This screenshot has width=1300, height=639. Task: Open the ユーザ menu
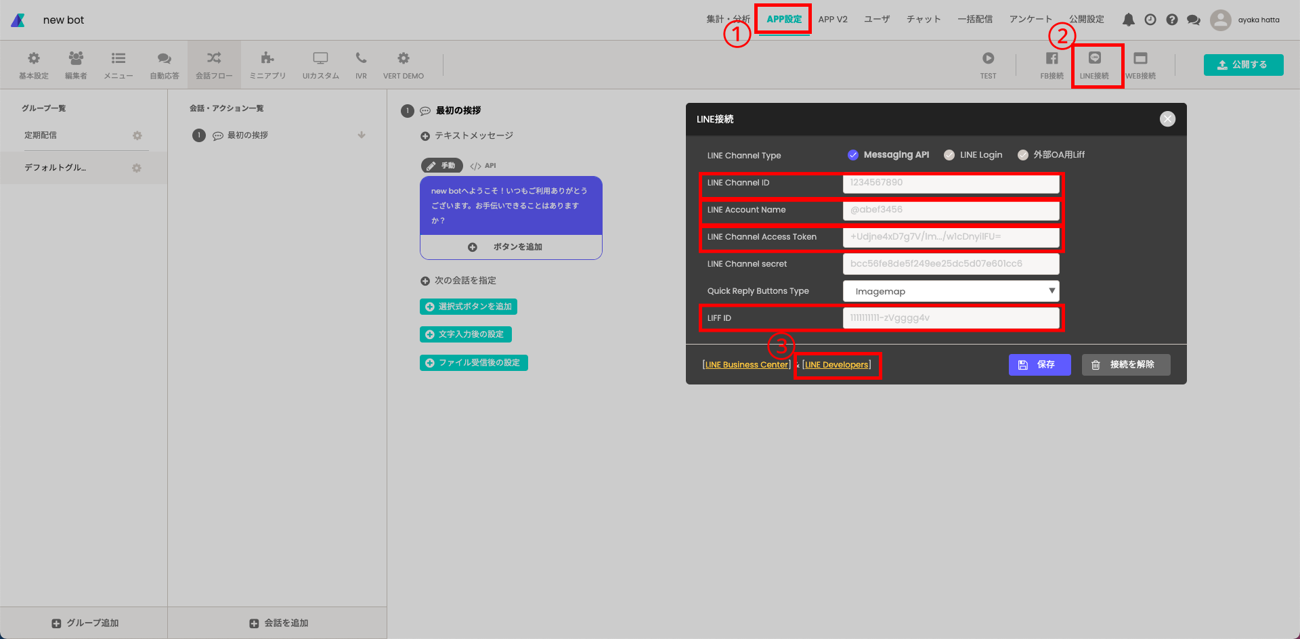coord(877,19)
